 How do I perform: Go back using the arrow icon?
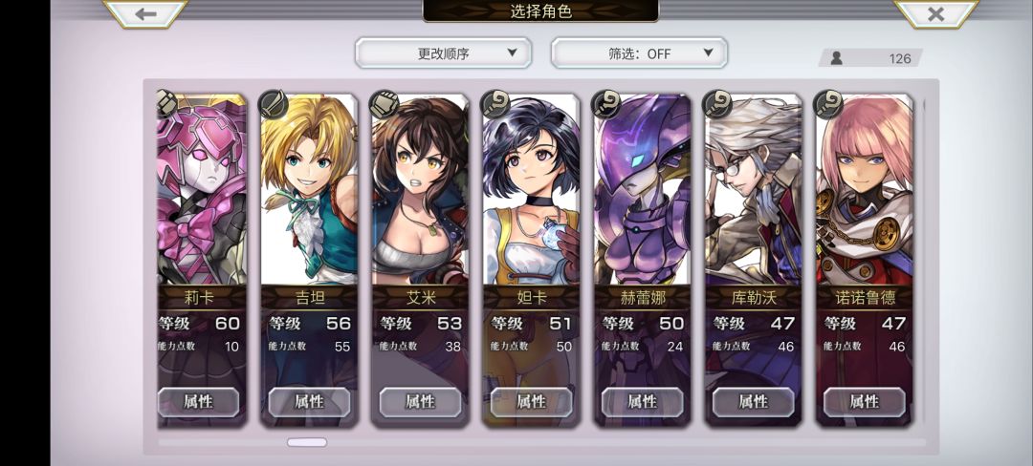(145, 13)
